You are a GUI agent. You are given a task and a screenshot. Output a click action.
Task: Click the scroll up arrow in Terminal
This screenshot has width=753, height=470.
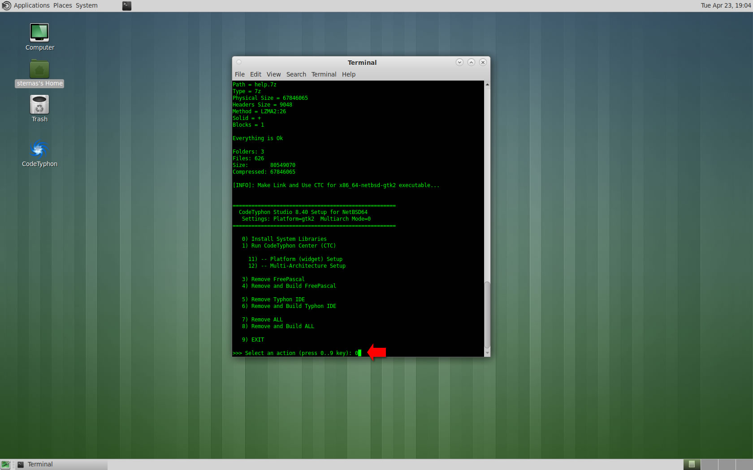tap(487, 84)
